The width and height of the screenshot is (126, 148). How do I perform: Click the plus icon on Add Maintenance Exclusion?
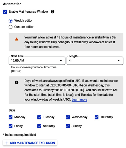[7, 143]
